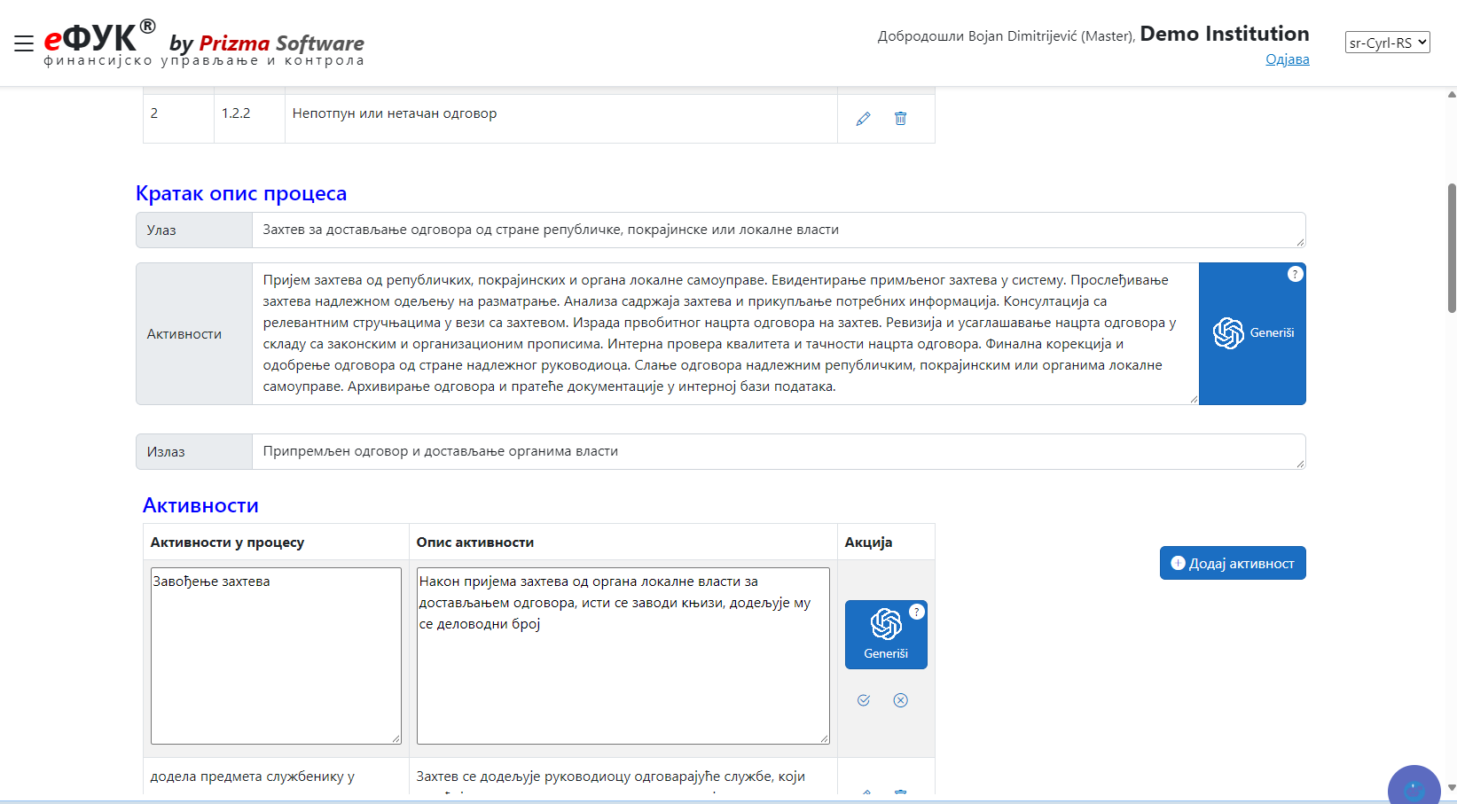This screenshot has height=804, width=1457.
Task: Confirm activity edit with checkmark icon
Action: [x=864, y=700]
